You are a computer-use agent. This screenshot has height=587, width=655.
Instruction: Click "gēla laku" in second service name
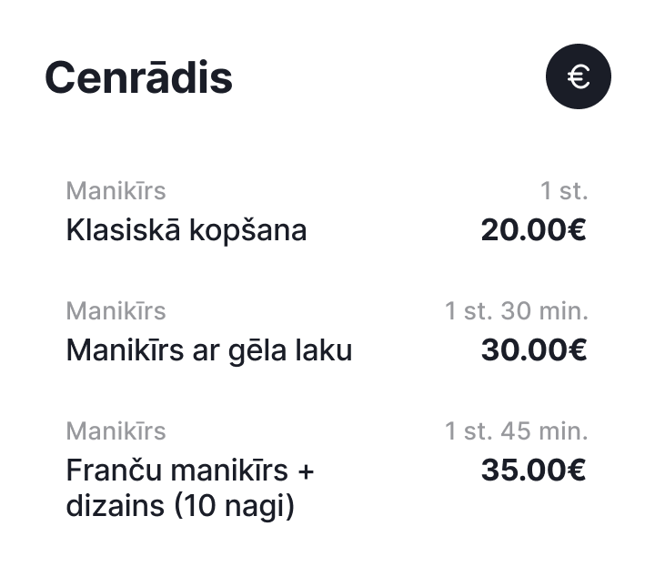tap(290, 351)
